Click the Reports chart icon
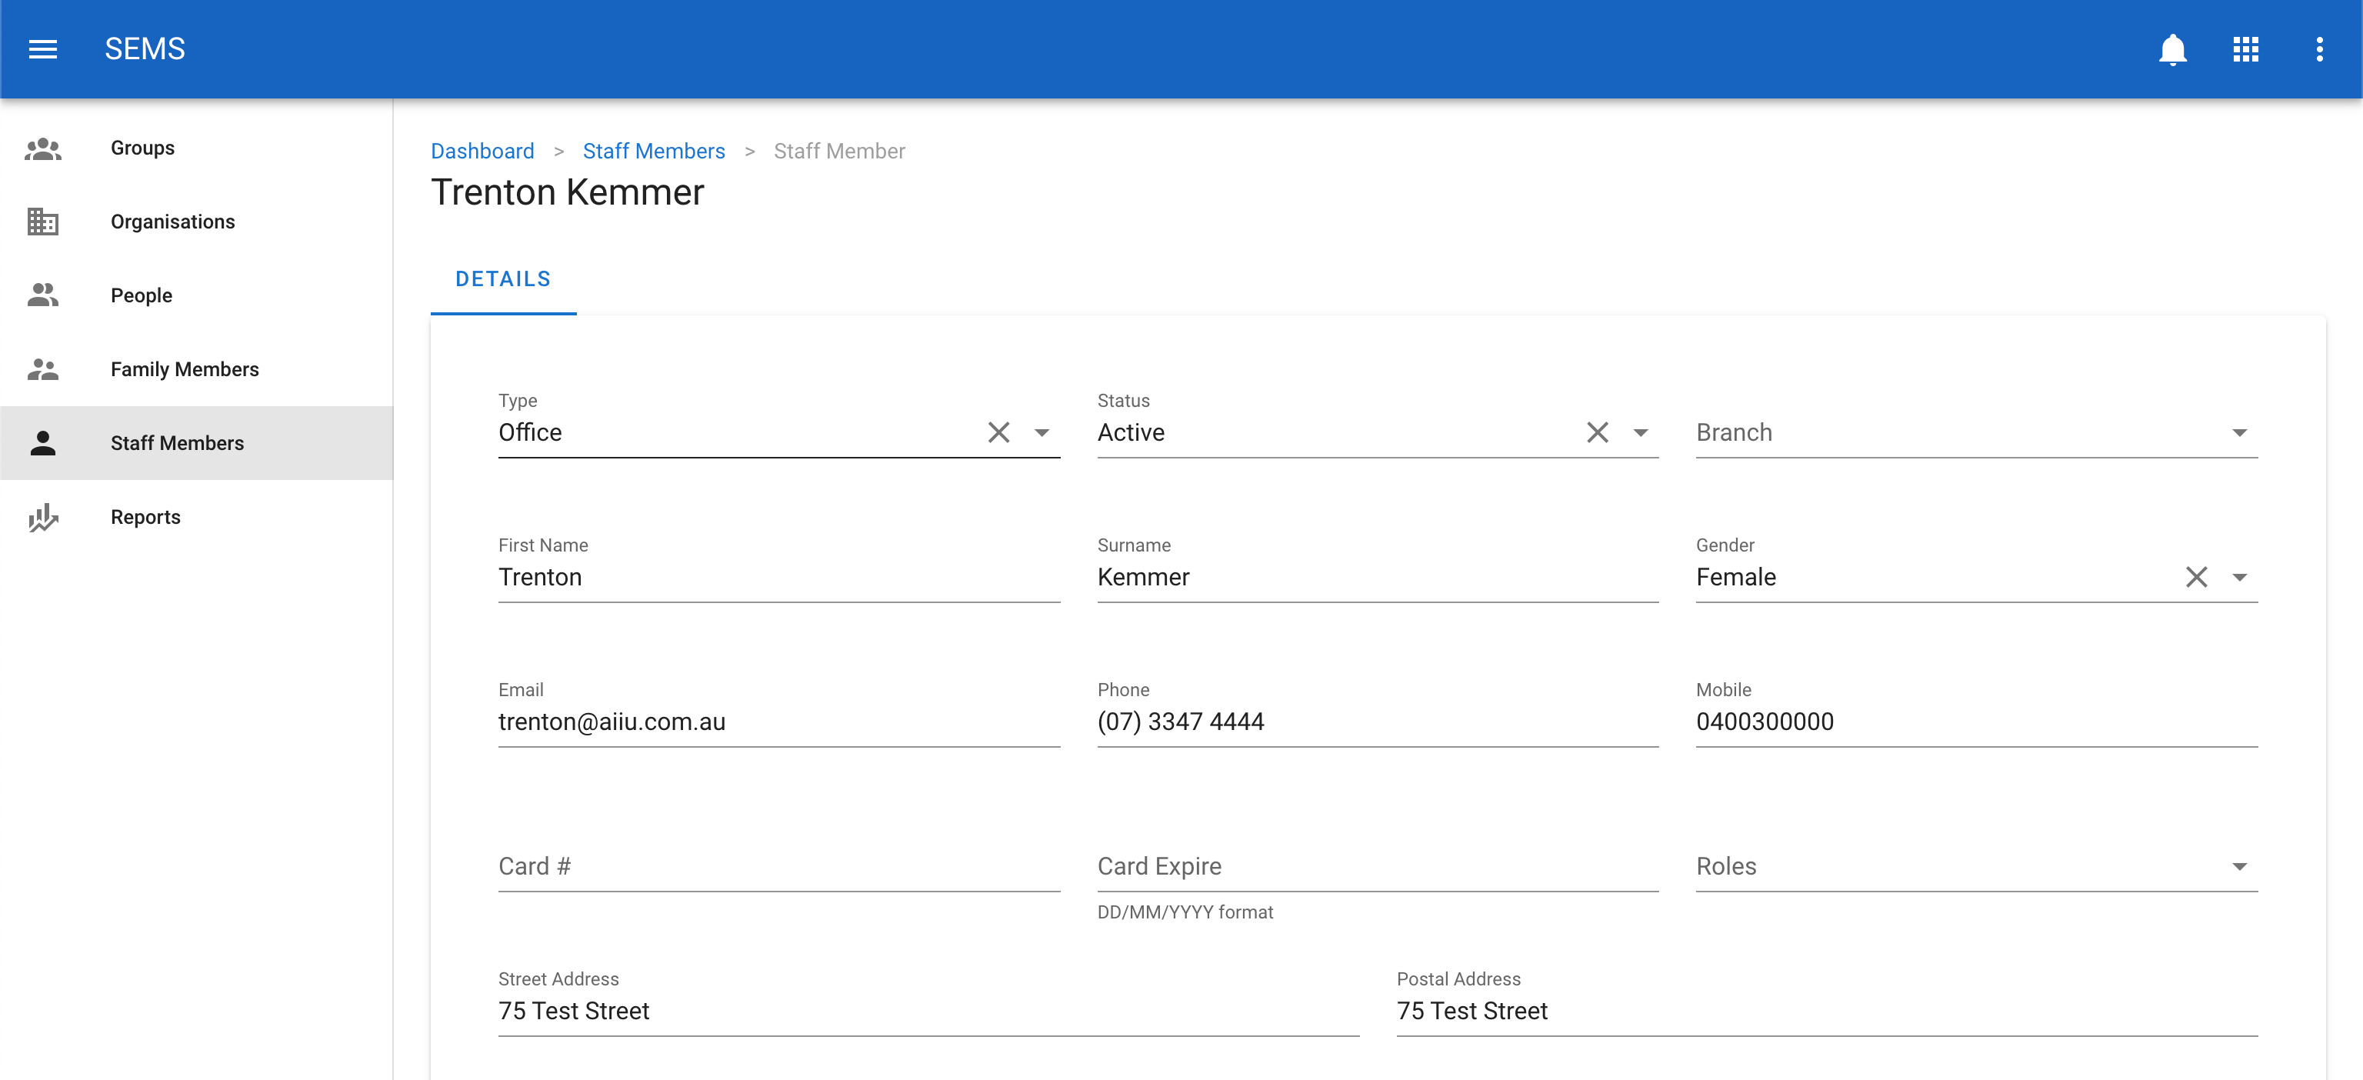The height and width of the screenshot is (1080, 2363). pos(42,518)
